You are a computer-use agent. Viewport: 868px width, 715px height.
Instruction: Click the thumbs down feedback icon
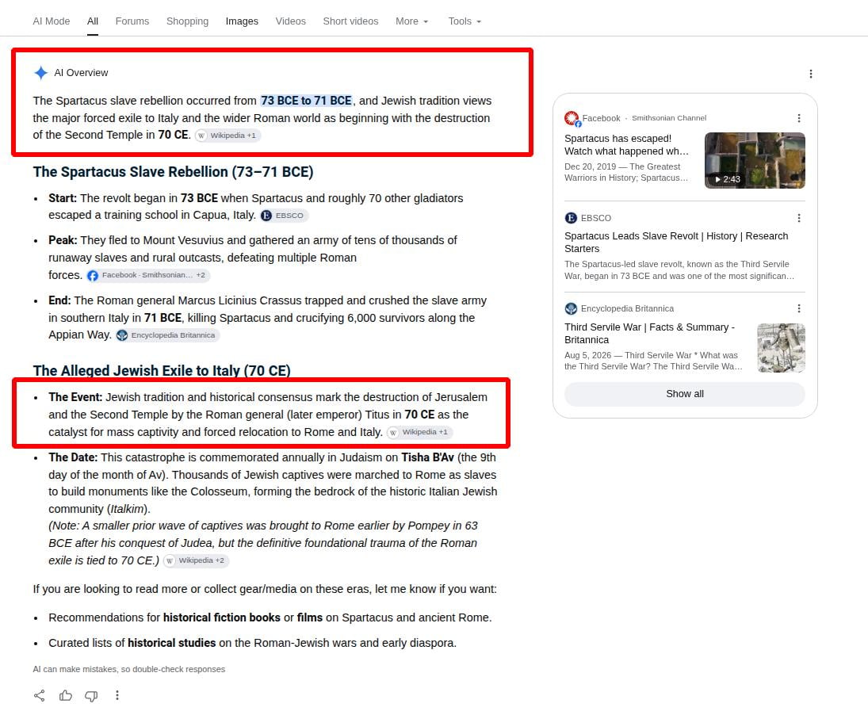(91, 696)
